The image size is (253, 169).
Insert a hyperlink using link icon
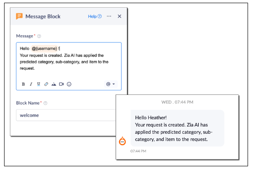coord(46,84)
